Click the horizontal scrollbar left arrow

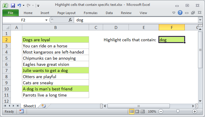click(x=105, y=106)
